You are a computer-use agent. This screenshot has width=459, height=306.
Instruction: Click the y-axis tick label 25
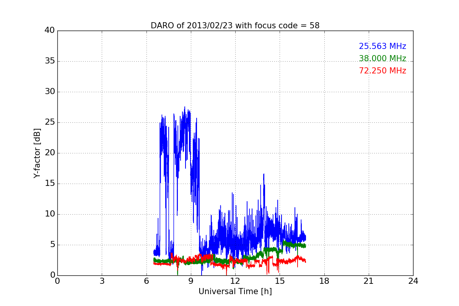[50, 122]
